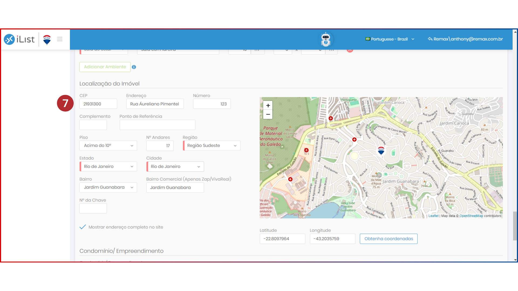Click the Latitude input field

pyautogui.click(x=282, y=239)
